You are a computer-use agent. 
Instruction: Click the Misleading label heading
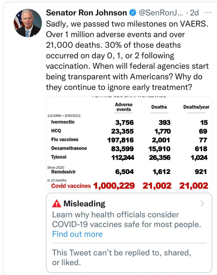click(x=84, y=204)
